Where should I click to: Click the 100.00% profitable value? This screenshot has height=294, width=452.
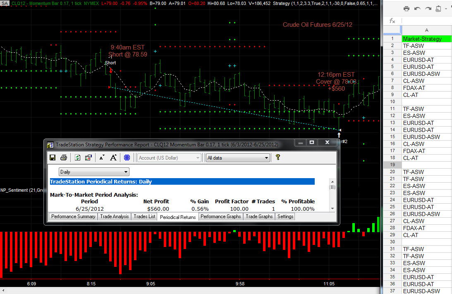pos(303,209)
